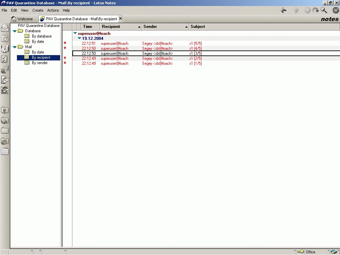Open the Calendar bookmark icon
Screen dimensions: 340x255
coord(5,39)
